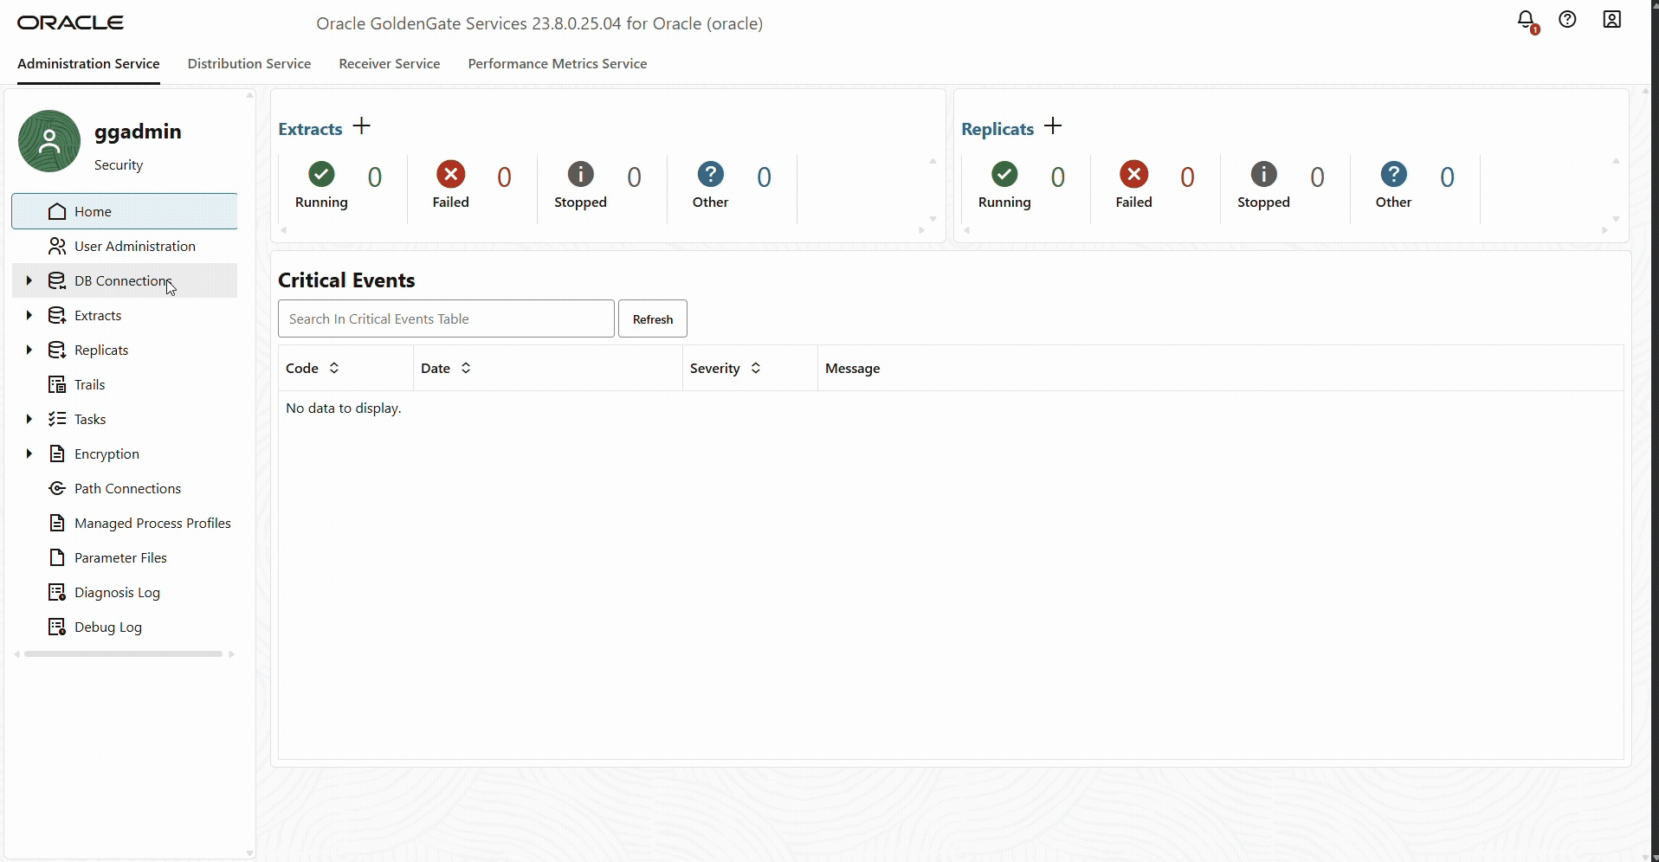
Task: Click the Extracts Running count value
Action: point(375,177)
